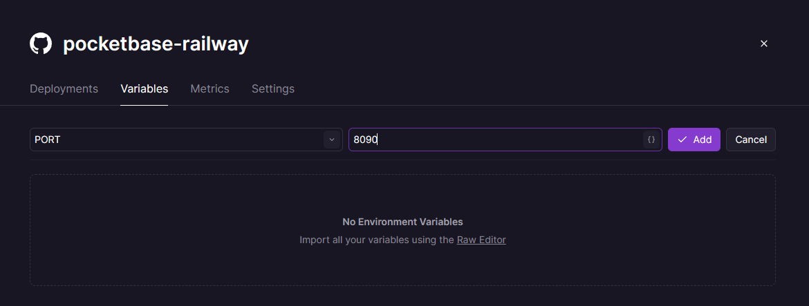
Task: Switch to the Metrics tab
Action: click(210, 88)
